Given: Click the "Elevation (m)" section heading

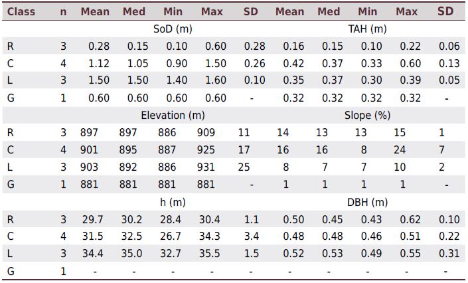Looking at the screenshot, I should click(x=173, y=115).
